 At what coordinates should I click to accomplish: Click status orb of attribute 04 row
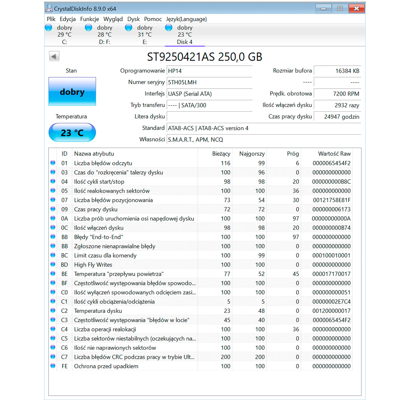coord(53,181)
